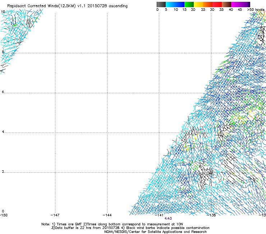Screen dimensions: 266x234
Task: Click the legend label 45 under color bar
Action: click(240, 10)
